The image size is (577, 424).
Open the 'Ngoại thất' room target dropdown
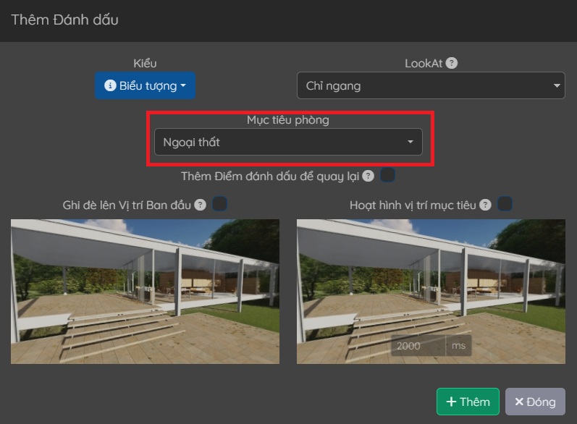[287, 143]
